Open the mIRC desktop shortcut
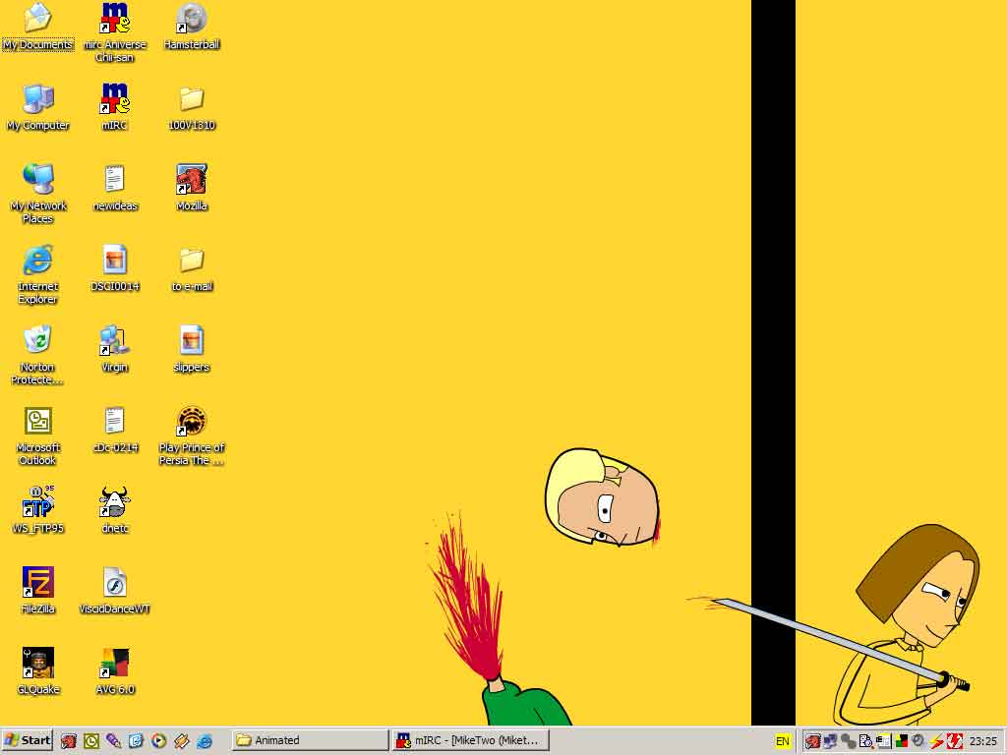 [x=115, y=99]
